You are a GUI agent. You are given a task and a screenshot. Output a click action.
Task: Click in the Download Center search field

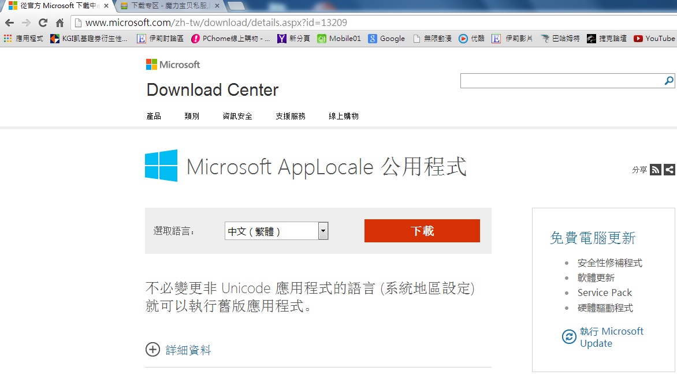click(x=562, y=81)
